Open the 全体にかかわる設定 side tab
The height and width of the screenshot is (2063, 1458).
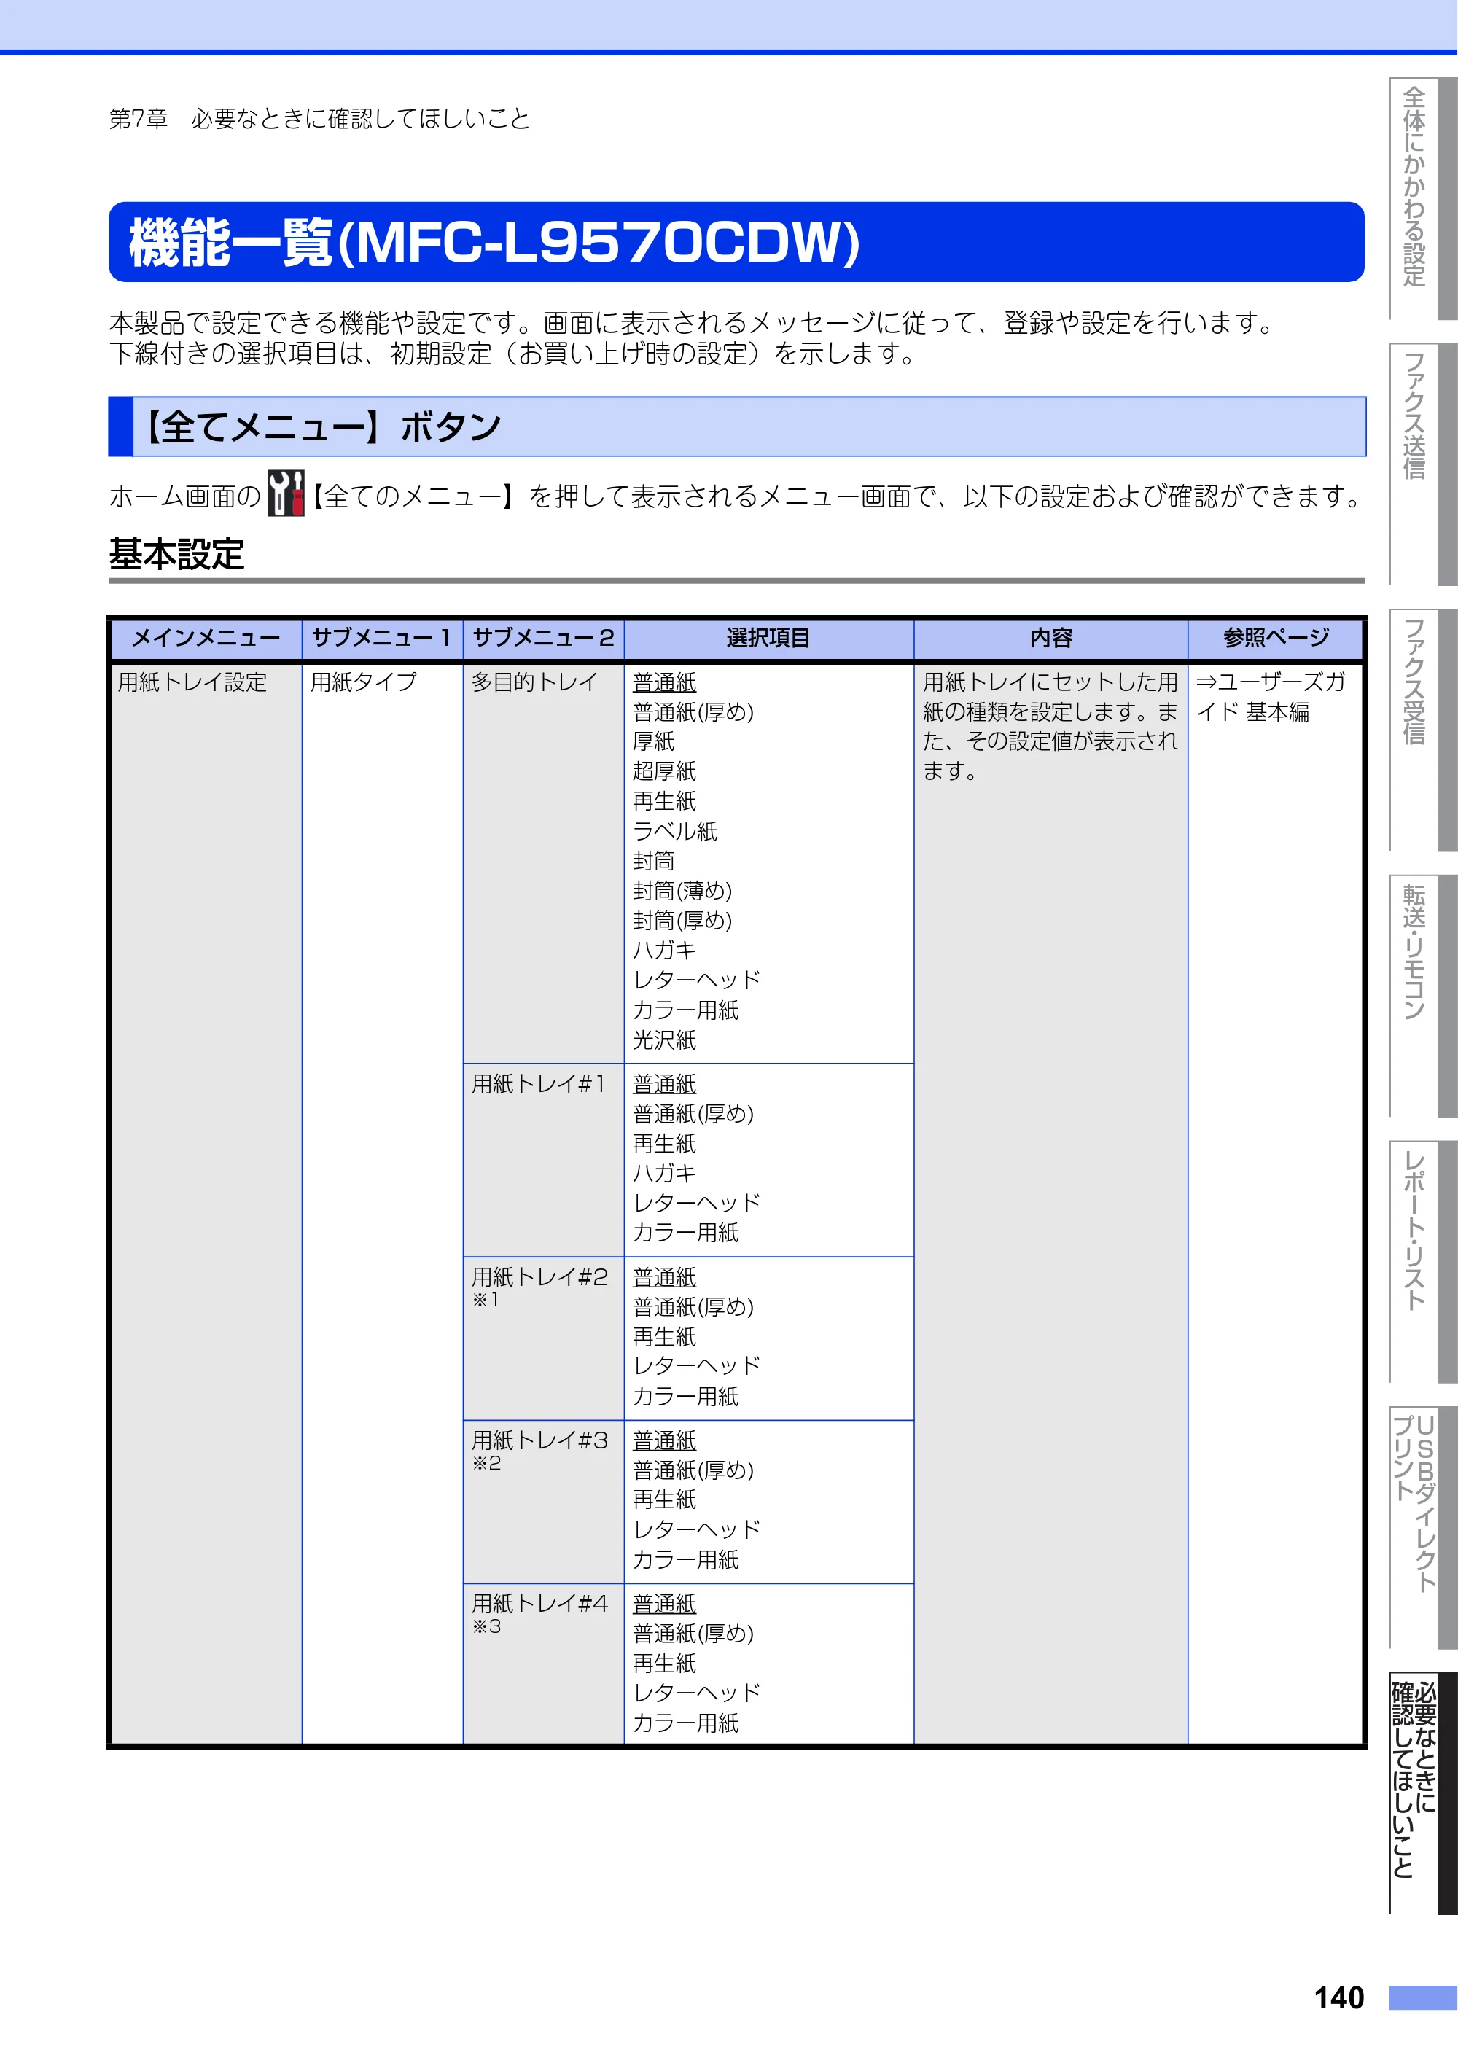tap(1423, 198)
